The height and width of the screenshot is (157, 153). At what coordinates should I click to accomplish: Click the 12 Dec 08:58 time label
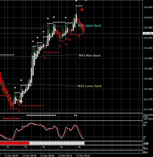(x=47, y=156)
